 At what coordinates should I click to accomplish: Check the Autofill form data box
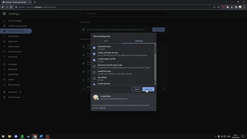coord(94,73)
